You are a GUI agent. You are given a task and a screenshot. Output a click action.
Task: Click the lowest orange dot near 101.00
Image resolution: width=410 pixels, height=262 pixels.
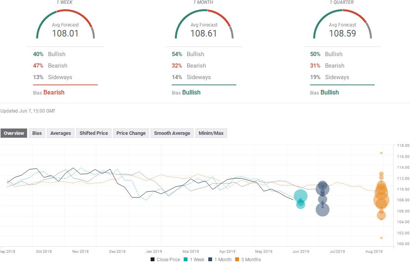pos(381,238)
